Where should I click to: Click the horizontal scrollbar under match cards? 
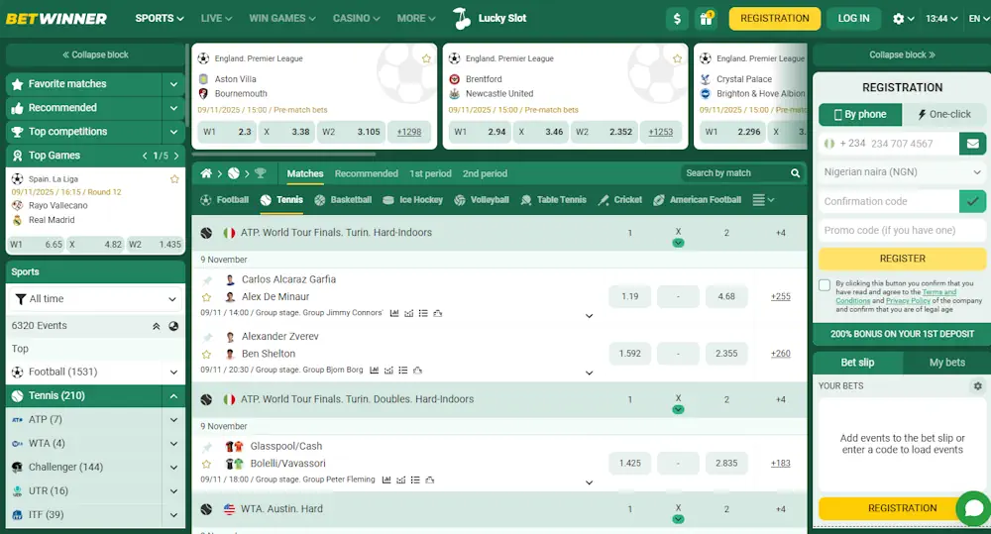pos(283,154)
